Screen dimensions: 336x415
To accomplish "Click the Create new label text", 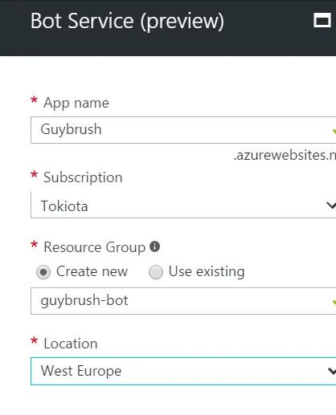I will [92, 271].
